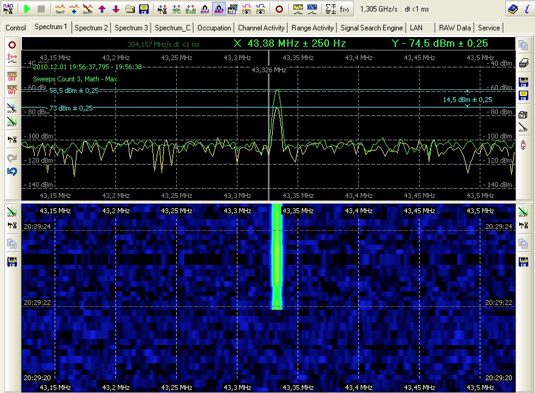Stop the sweep with the gray square button

pyautogui.click(x=41, y=9)
